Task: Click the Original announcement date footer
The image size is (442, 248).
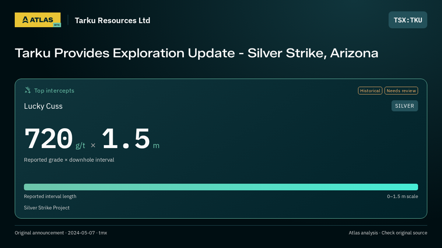Action: click(61, 233)
